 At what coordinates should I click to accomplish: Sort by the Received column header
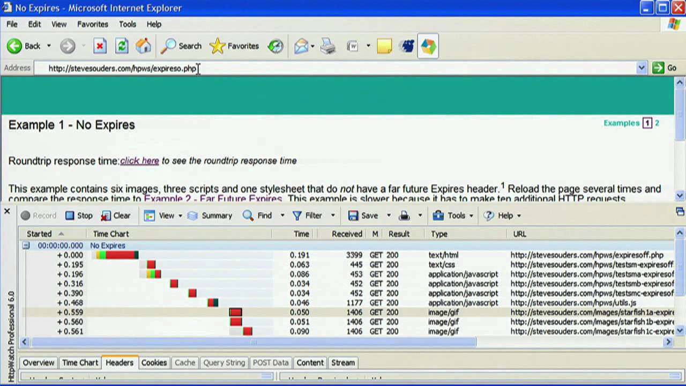(347, 234)
